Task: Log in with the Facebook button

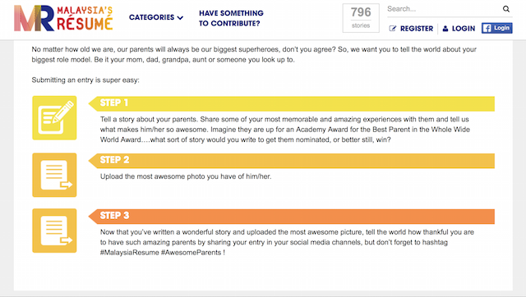Action: point(496,28)
